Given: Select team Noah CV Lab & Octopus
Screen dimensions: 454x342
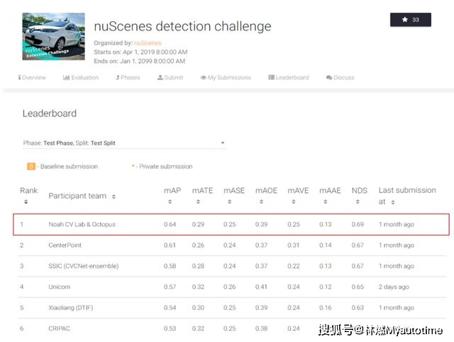Looking at the screenshot, I should point(82,224).
